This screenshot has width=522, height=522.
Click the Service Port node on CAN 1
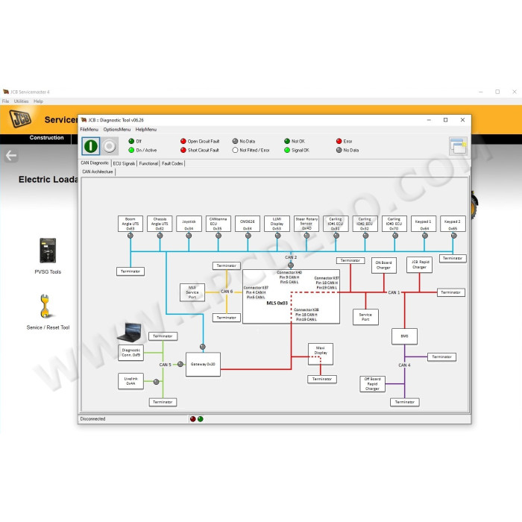tap(365, 317)
